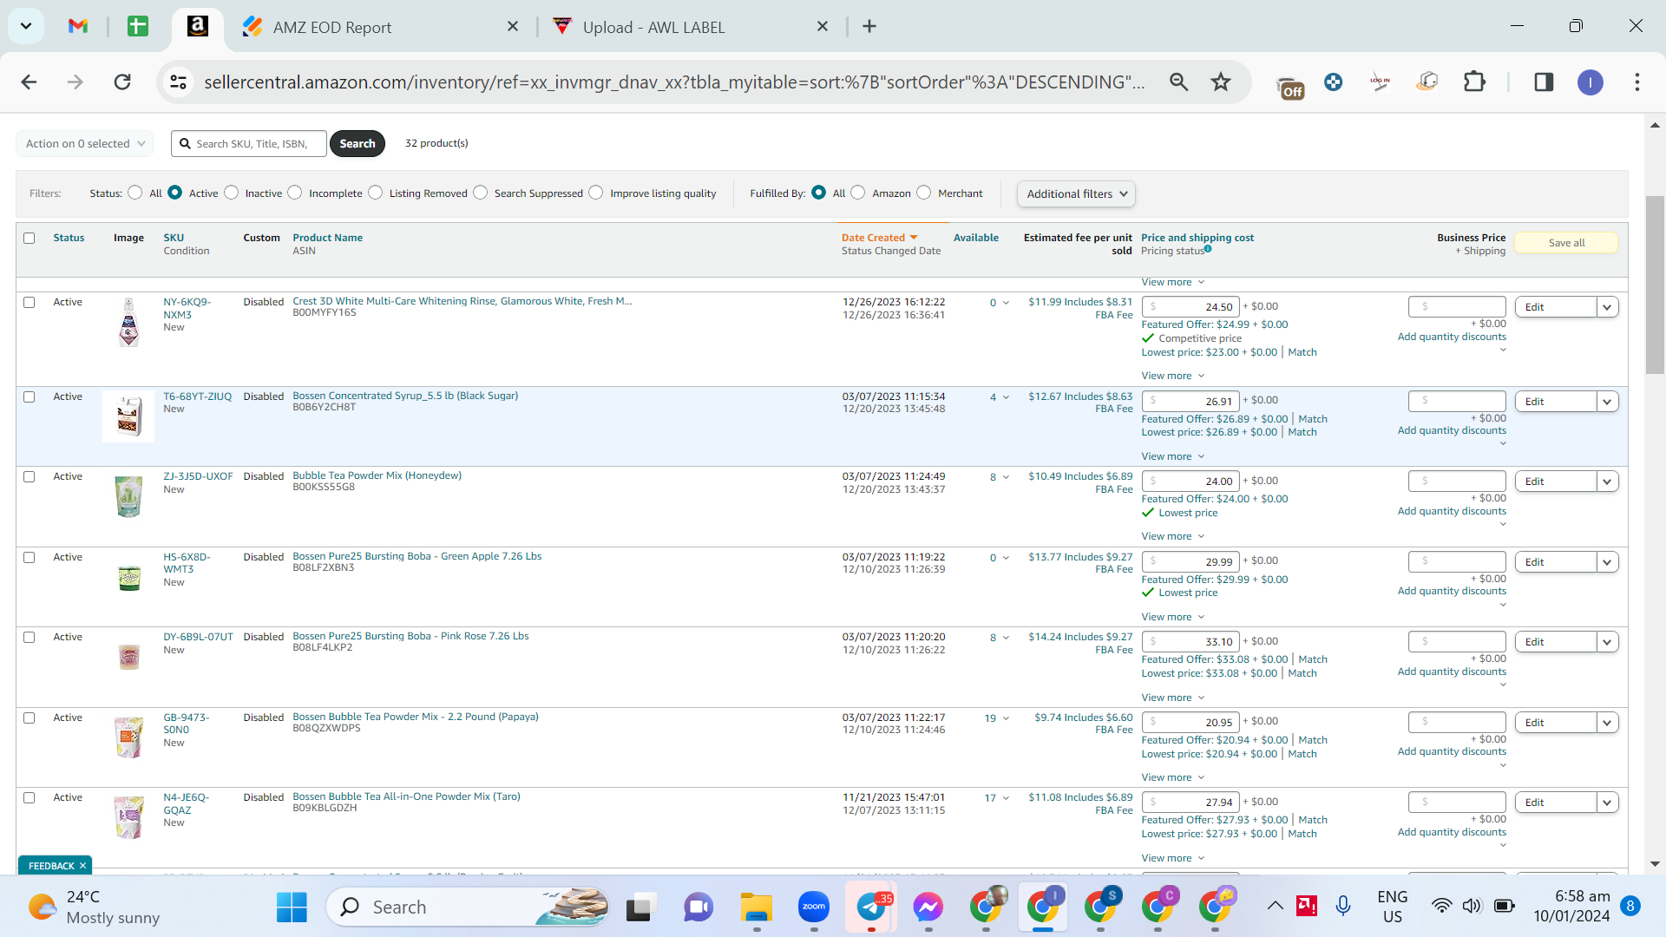This screenshot has height=937, width=1666.
Task: Go back to the previous page
Action: point(29,82)
